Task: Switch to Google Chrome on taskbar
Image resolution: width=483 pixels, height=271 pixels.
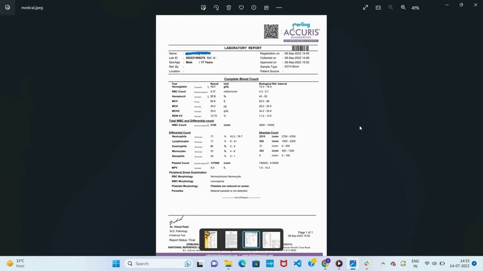Action: [325, 263]
